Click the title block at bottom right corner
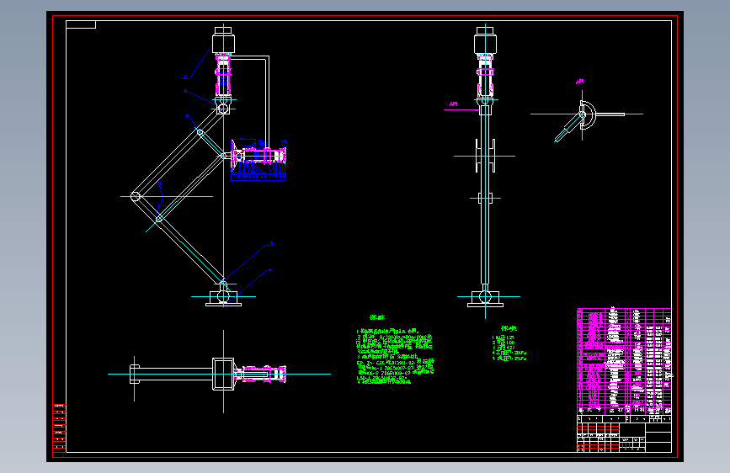The height and width of the screenshot is (473, 730). (x=624, y=433)
